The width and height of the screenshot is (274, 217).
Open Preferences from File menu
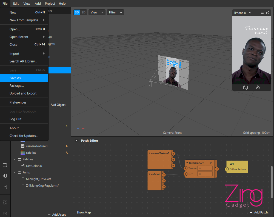24,102
